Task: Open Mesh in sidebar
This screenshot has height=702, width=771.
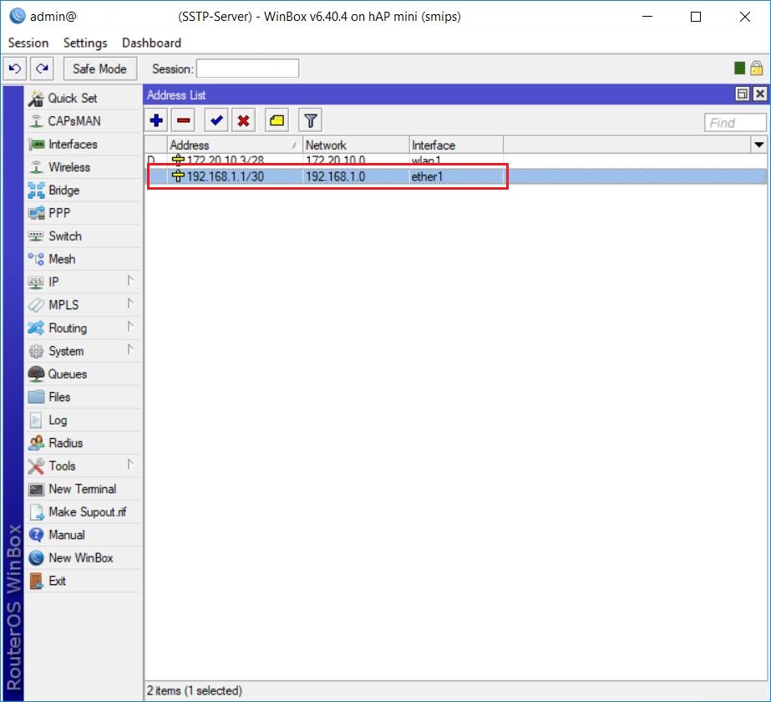Action: [x=84, y=259]
